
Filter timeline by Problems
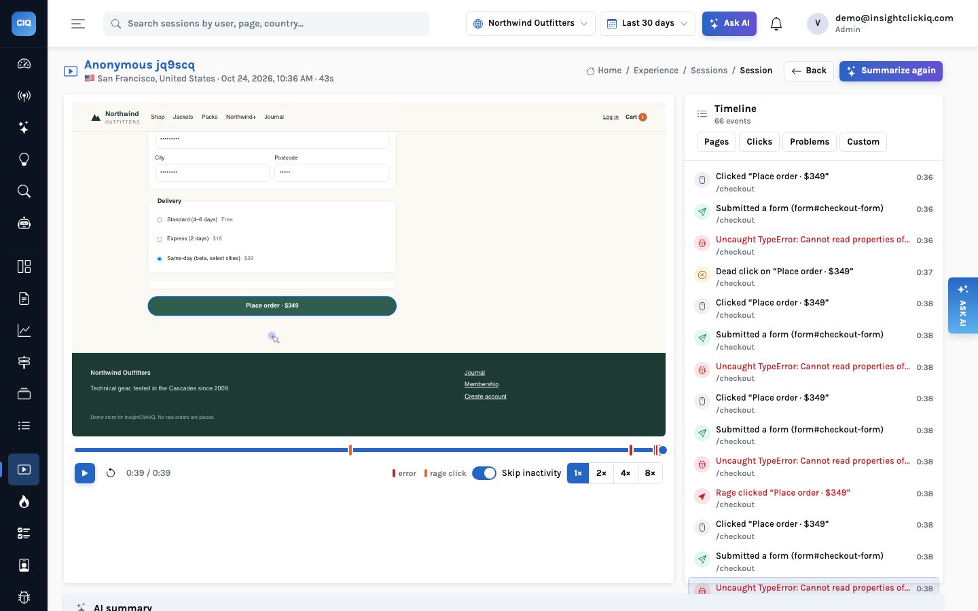pos(810,142)
